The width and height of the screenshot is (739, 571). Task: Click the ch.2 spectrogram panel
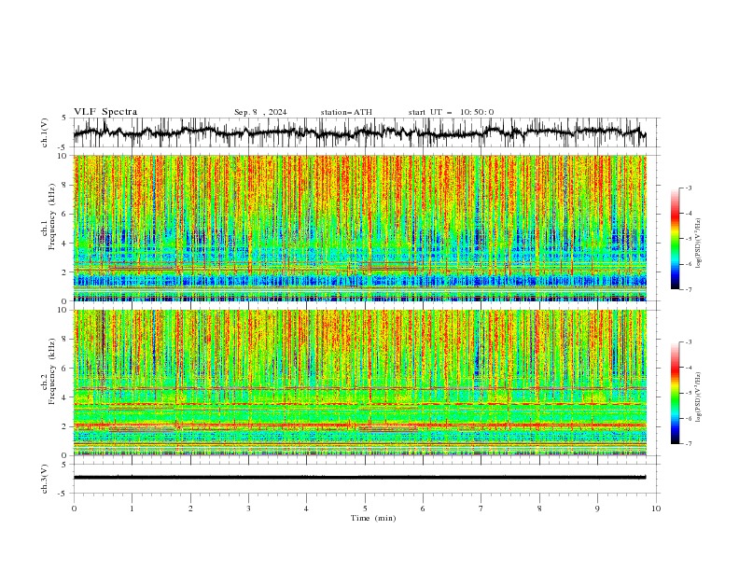pos(359,383)
